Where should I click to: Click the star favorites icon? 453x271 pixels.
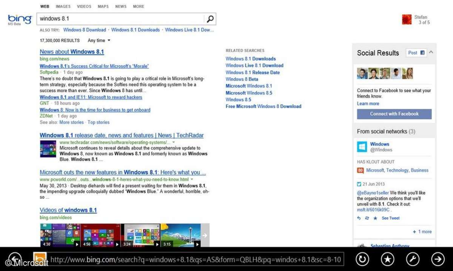pos(387,259)
